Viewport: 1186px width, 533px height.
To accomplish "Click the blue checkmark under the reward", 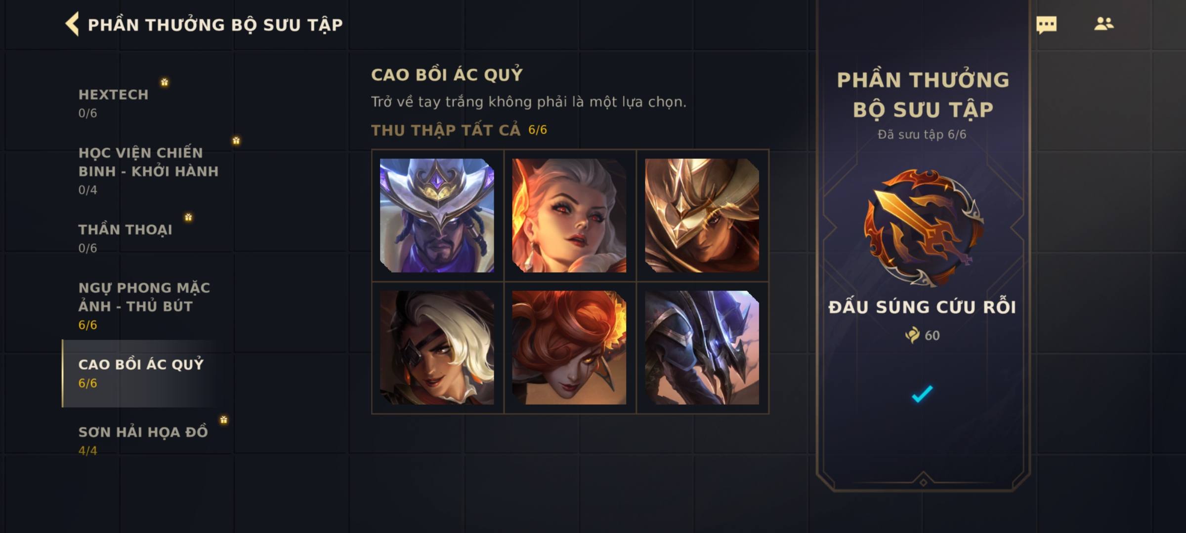I will click(922, 394).
